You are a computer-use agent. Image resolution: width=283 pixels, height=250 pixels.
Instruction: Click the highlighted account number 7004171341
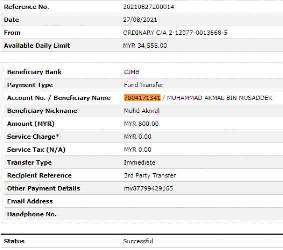coord(142,98)
